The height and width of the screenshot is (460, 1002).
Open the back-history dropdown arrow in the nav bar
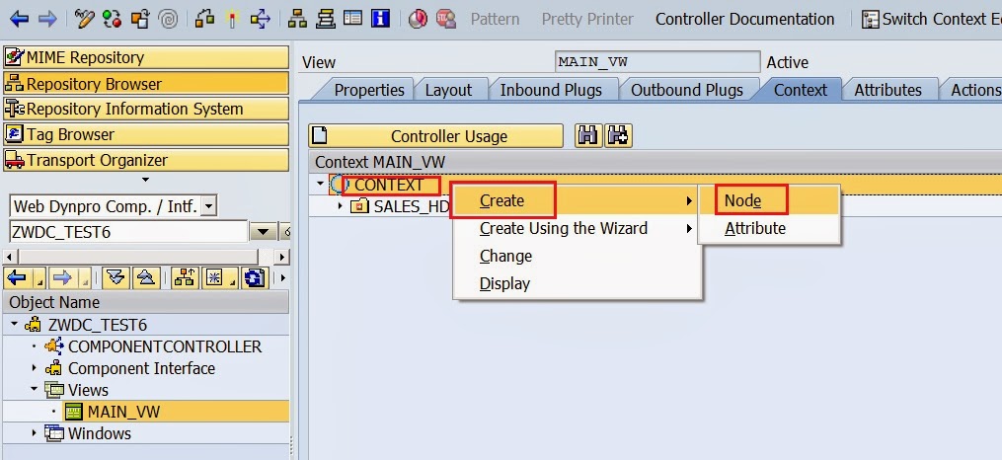pyautogui.click(x=39, y=279)
